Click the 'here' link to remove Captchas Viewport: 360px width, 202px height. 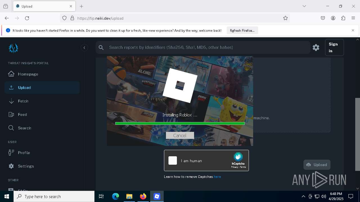click(x=217, y=177)
